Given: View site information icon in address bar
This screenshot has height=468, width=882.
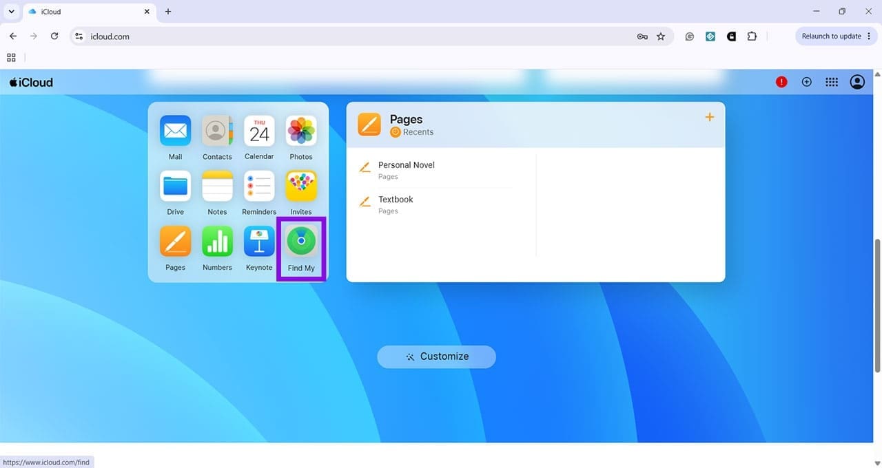Looking at the screenshot, I should point(79,36).
